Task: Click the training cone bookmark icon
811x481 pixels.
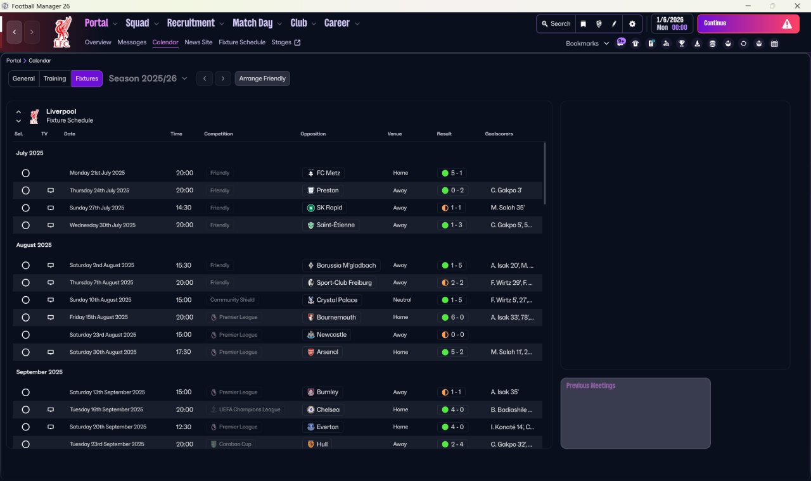Action: coord(697,44)
